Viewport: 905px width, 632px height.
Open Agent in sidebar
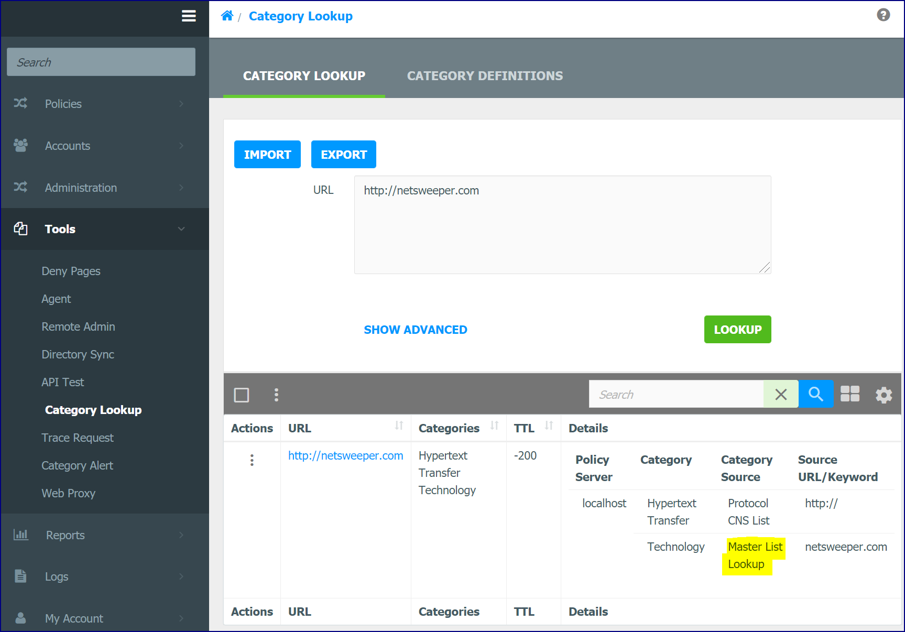click(x=56, y=299)
